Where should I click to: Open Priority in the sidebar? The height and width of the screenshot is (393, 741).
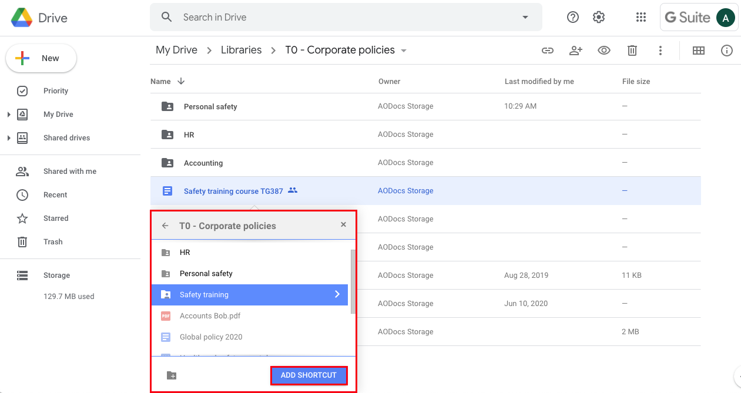56,90
